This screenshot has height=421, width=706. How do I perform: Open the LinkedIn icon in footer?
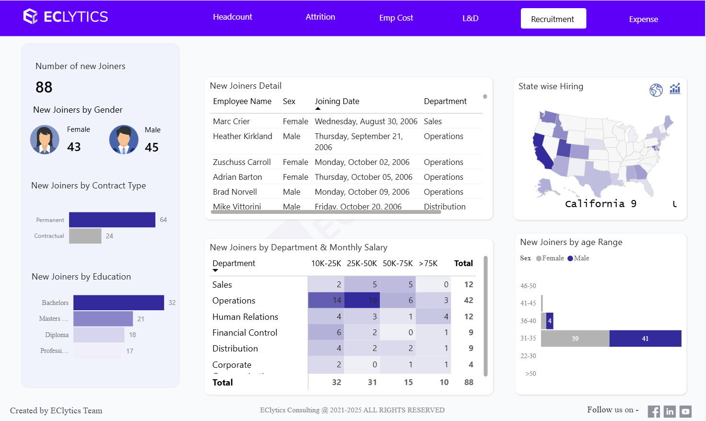point(670,411)
